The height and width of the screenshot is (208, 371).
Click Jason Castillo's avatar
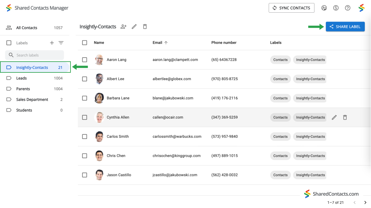click(x=99, y=175)
